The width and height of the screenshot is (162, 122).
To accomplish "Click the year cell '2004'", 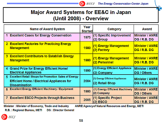I will pos(87,81).
